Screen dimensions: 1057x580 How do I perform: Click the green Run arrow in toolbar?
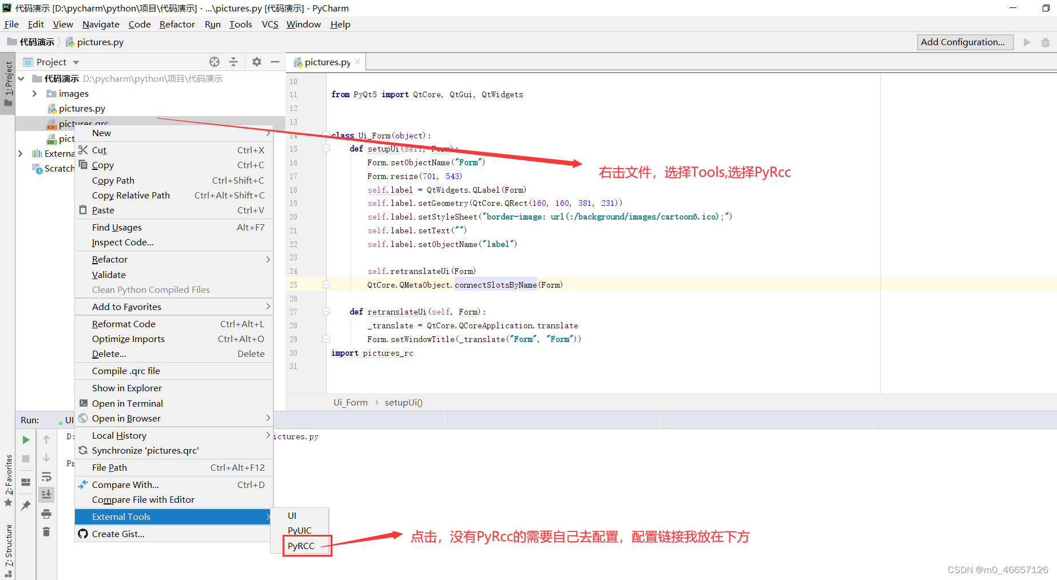[x=1027, y=42]
